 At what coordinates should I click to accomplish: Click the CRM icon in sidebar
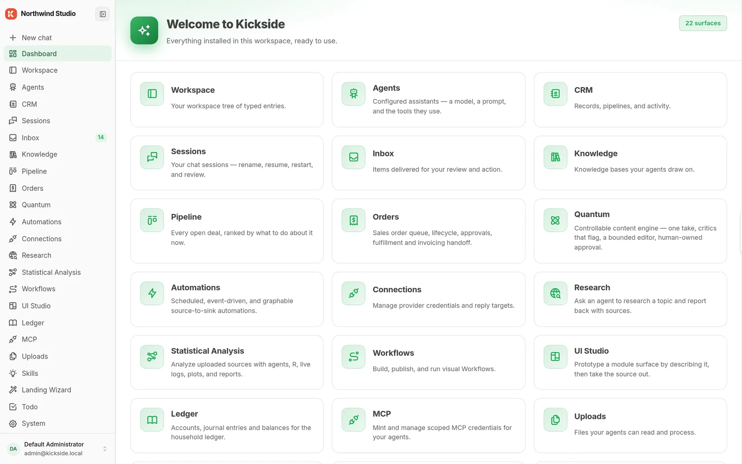pyautogui.click(x=13, y=104)
